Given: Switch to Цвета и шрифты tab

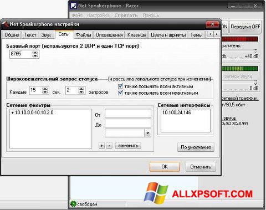Looking at the screenshot, I should pyautogui.click(x=168, y=35).
